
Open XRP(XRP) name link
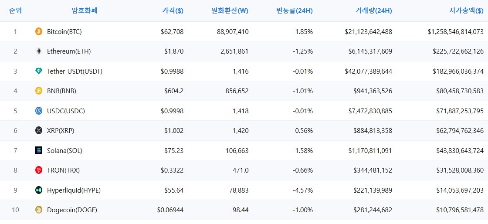(61, 131)
